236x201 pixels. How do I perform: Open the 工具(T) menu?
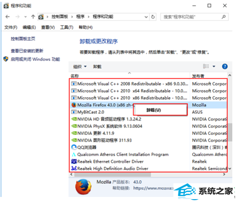(67, 27)
